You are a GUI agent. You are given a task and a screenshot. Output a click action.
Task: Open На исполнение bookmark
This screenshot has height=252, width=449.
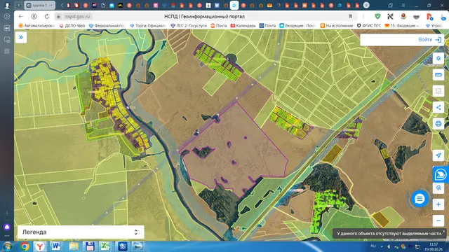[337, 26]
